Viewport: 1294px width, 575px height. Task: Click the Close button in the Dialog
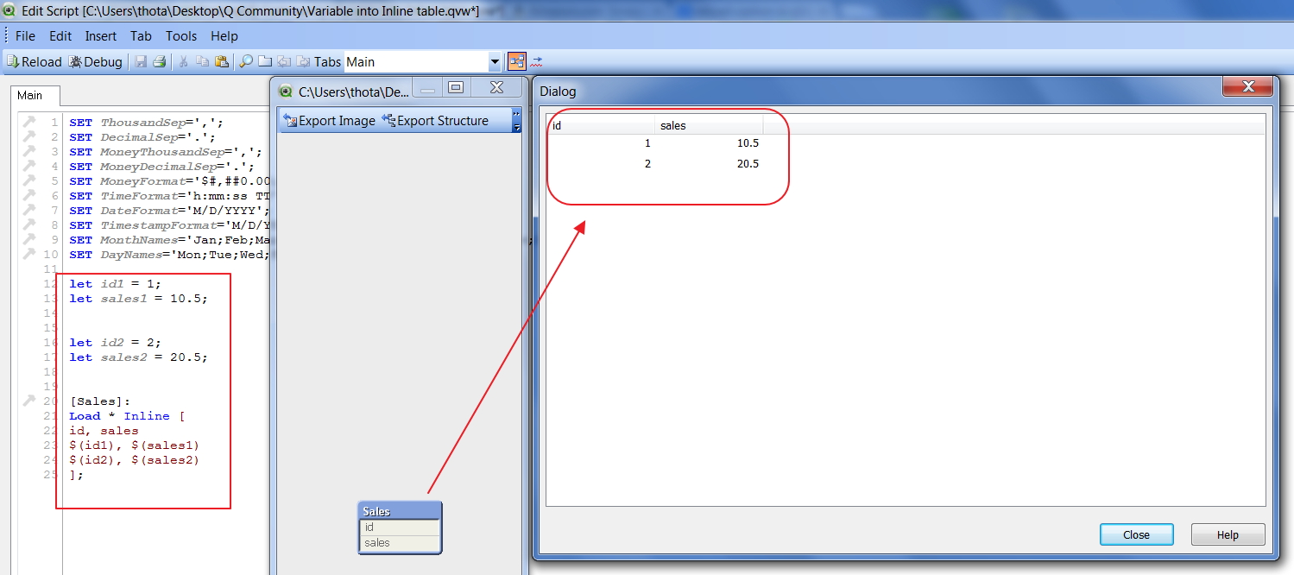tap(1135, 534)
